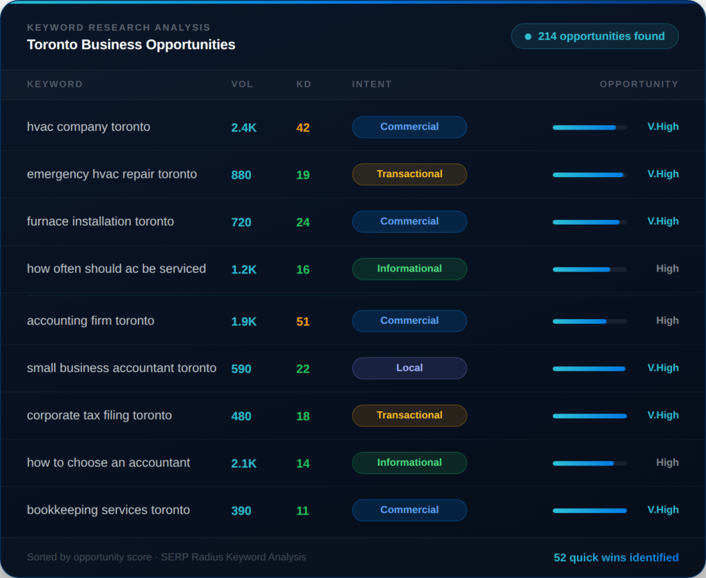Click the KD value 14
Viewport: 706px width, 578px height.
(303, 464)
